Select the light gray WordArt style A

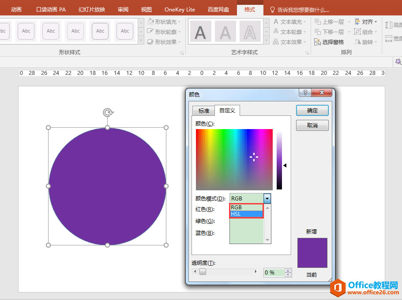pyautogui.click(x=225, y=31)
